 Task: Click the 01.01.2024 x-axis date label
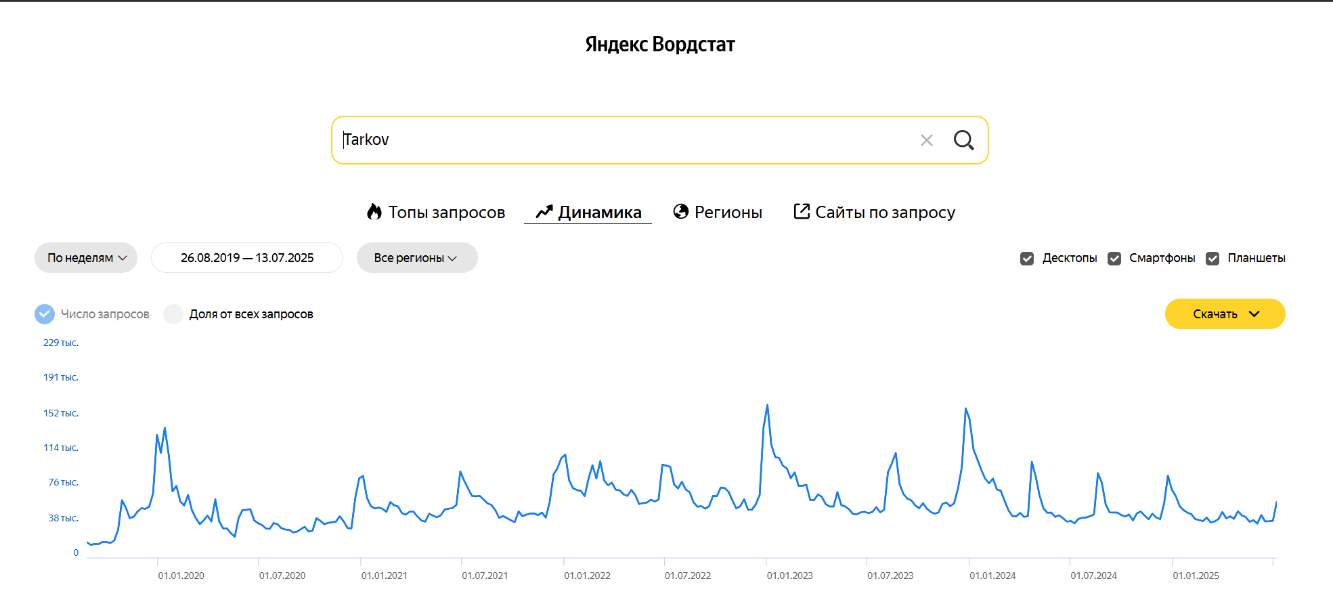[x=992, y=576]
